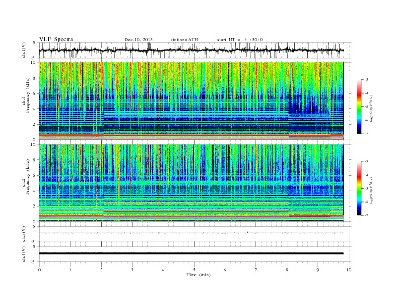Click the 'ch.4(V)' axis label
The height and width of the screenshot is (303, 393).
[x=24, y=254]
